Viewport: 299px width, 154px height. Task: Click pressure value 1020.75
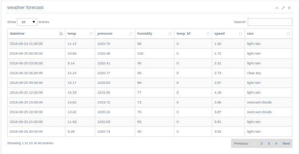click(x=104, y=44)
